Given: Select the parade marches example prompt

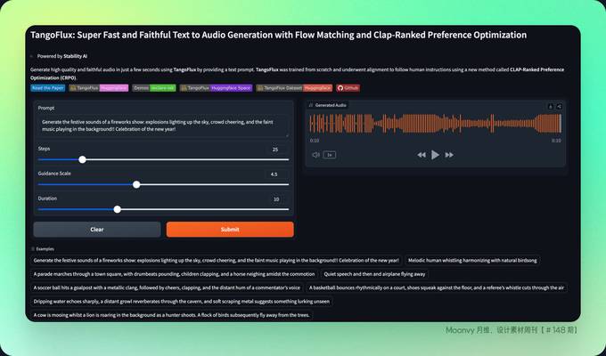Looking at the screenshot, I should (174, 274).
